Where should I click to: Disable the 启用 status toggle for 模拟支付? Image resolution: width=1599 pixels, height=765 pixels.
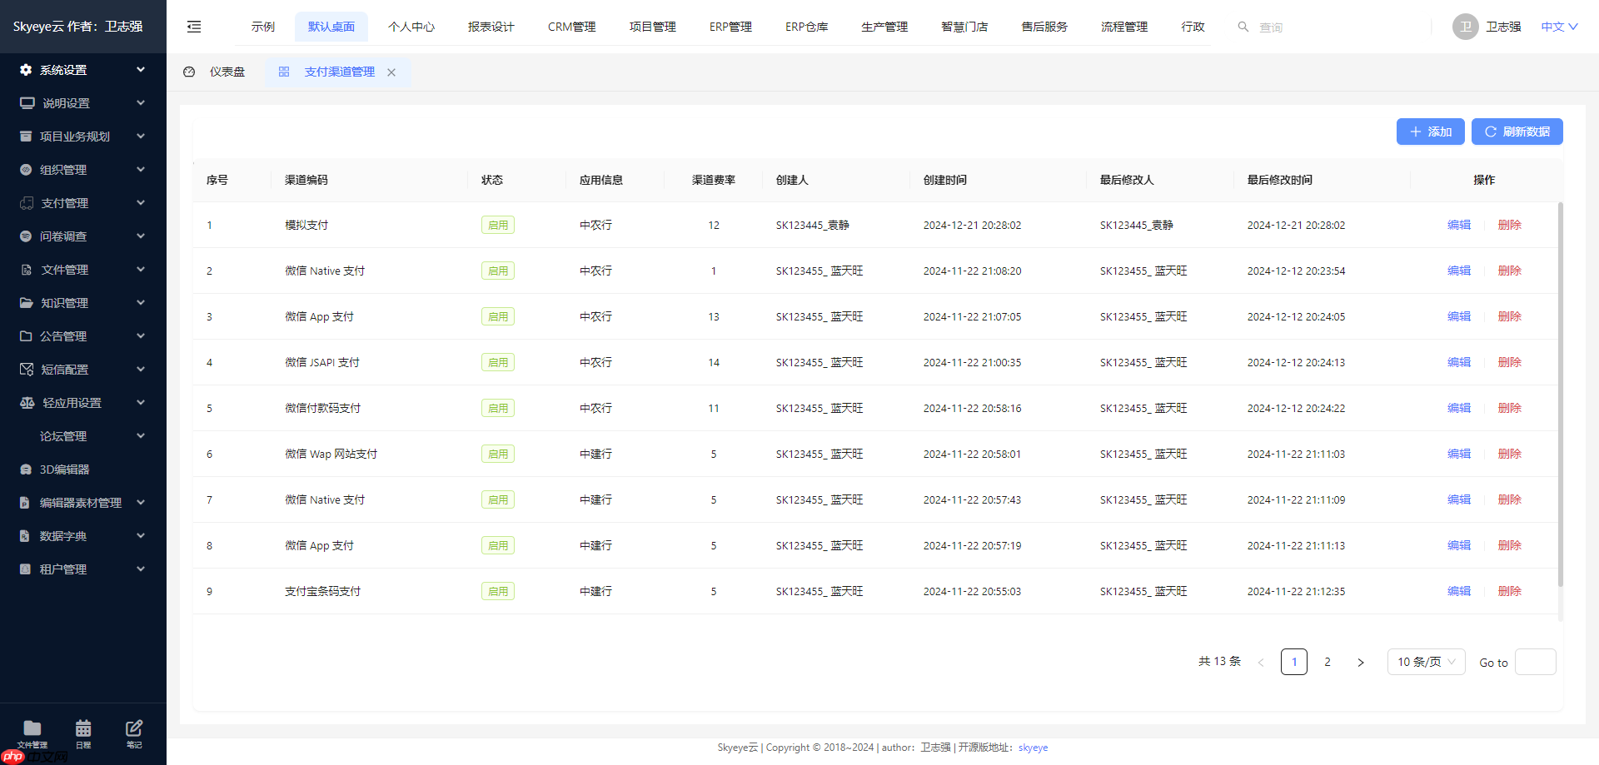[497, 224]
